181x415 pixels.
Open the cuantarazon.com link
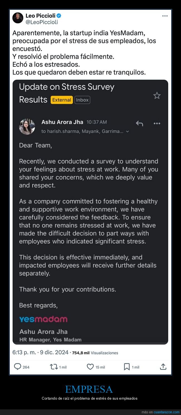click(x=166, y=412)
